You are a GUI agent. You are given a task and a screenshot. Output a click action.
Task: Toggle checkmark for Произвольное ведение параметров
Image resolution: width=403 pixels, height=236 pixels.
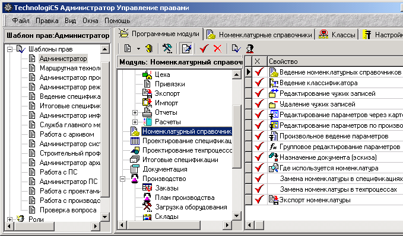[x=259, y=136]
